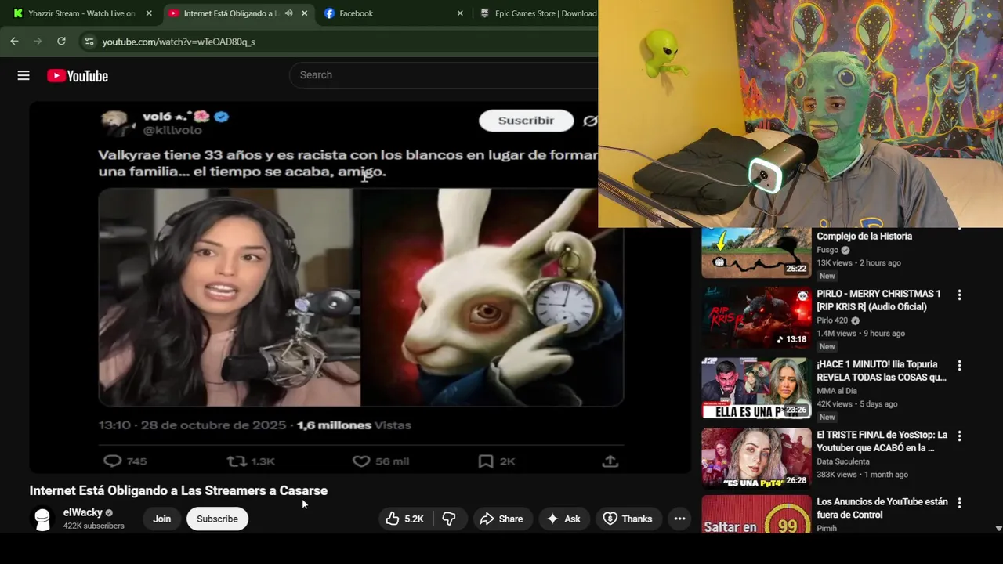The image size is (1003, 564).
Task: Open the Pirlo 420 channel name
Action: tap(832, 320)
